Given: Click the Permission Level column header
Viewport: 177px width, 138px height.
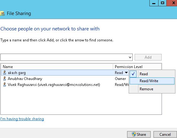Looking at the screenshot, I should point(137,67).
